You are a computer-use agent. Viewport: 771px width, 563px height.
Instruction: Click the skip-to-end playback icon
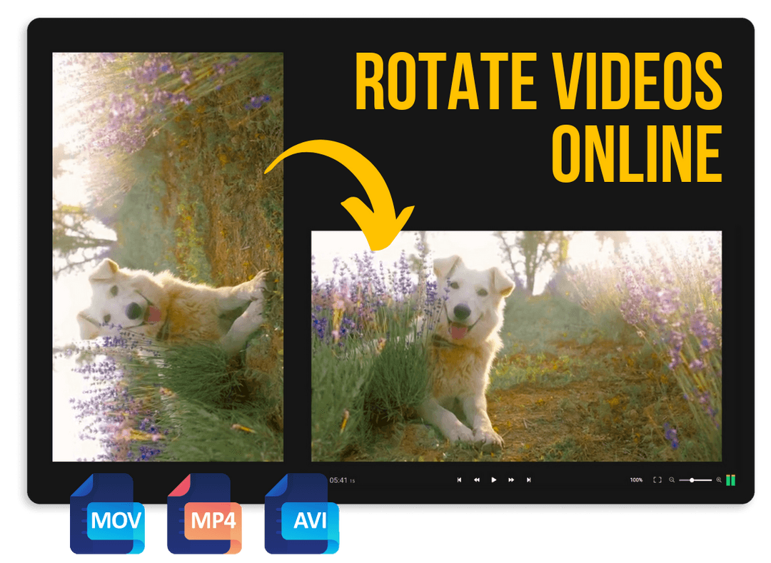[529, 480]
